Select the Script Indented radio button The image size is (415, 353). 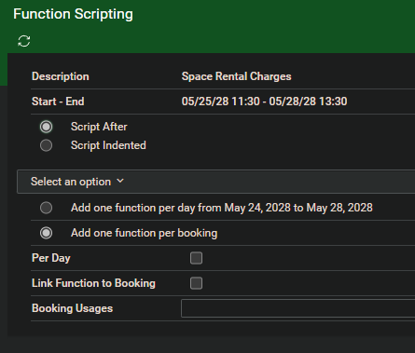[46, 145]
